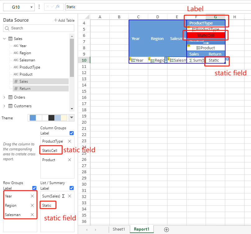251x234 pixels.
Task: Switch to the Sheet1 tab
Action: tap(119, 229)
